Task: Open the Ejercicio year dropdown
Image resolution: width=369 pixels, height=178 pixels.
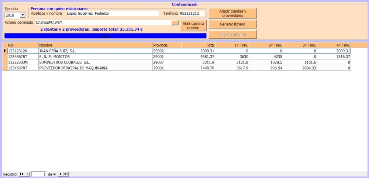Action: pyautogui.click(x=23, y=15)
